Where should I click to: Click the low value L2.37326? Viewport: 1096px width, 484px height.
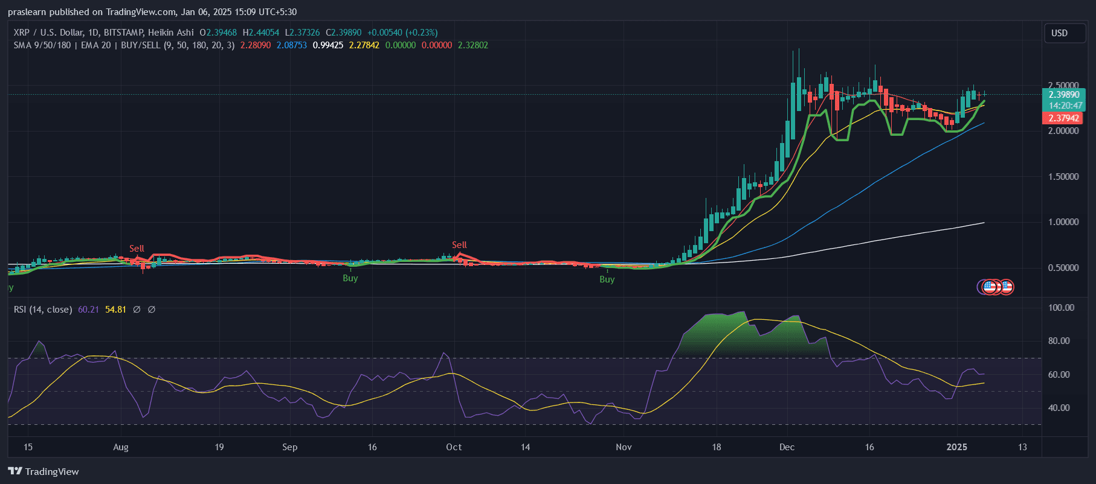pos(302,33)
